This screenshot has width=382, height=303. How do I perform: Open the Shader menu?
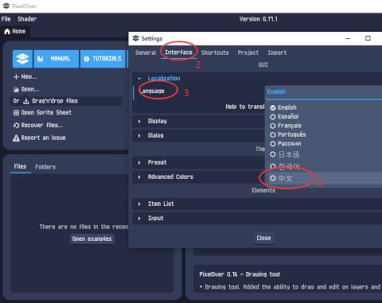pyautogui.click(x=27, y=19)
